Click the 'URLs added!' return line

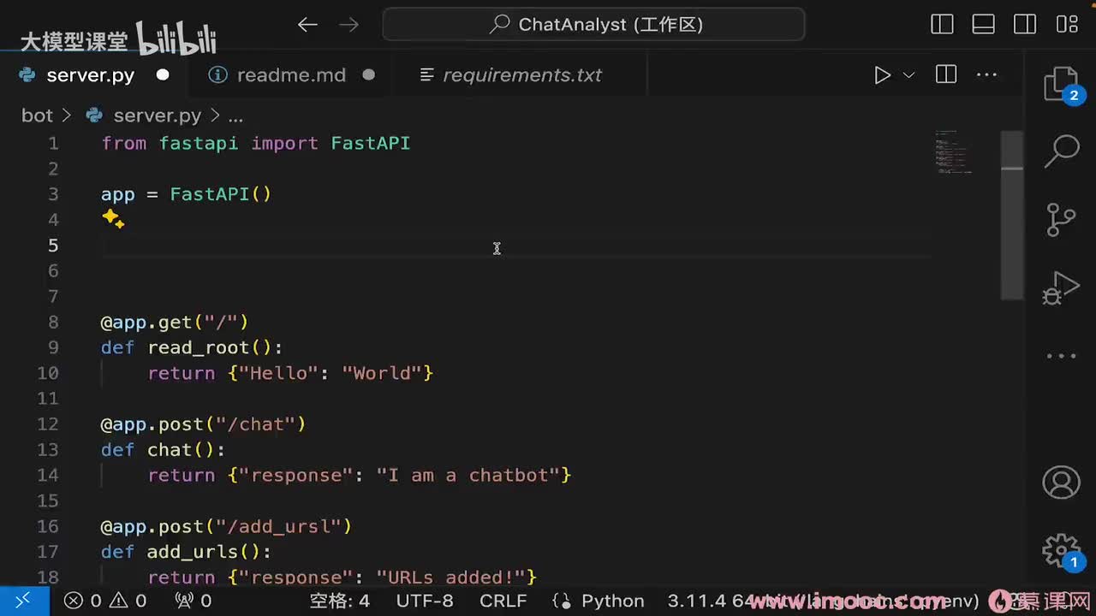coord(342,577)
